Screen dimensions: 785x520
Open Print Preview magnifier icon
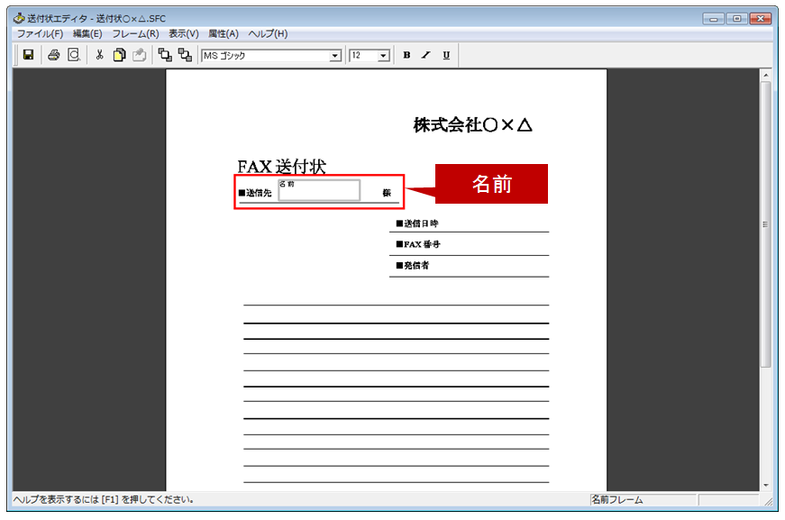tap(74, 55)
